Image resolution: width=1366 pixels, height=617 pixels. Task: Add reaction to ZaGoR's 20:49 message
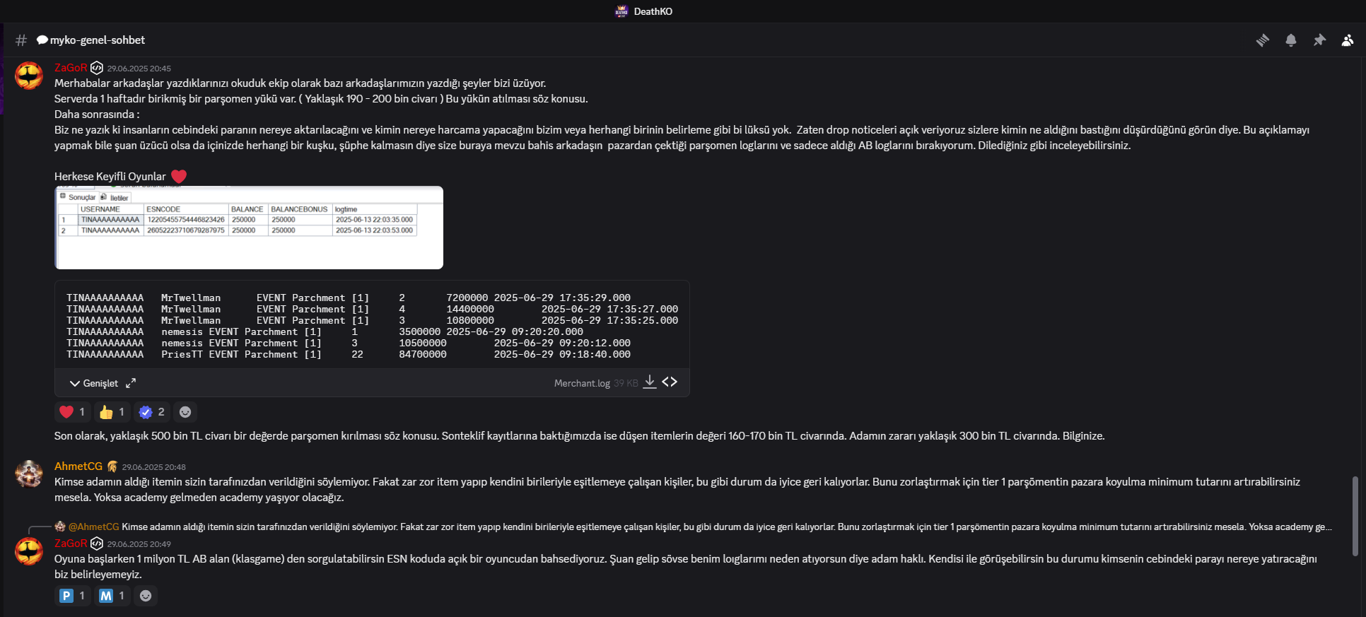(x=146, y=596)
